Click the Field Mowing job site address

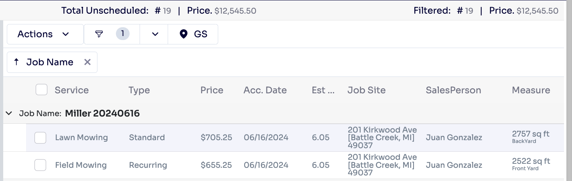click(x=382, y=165)
